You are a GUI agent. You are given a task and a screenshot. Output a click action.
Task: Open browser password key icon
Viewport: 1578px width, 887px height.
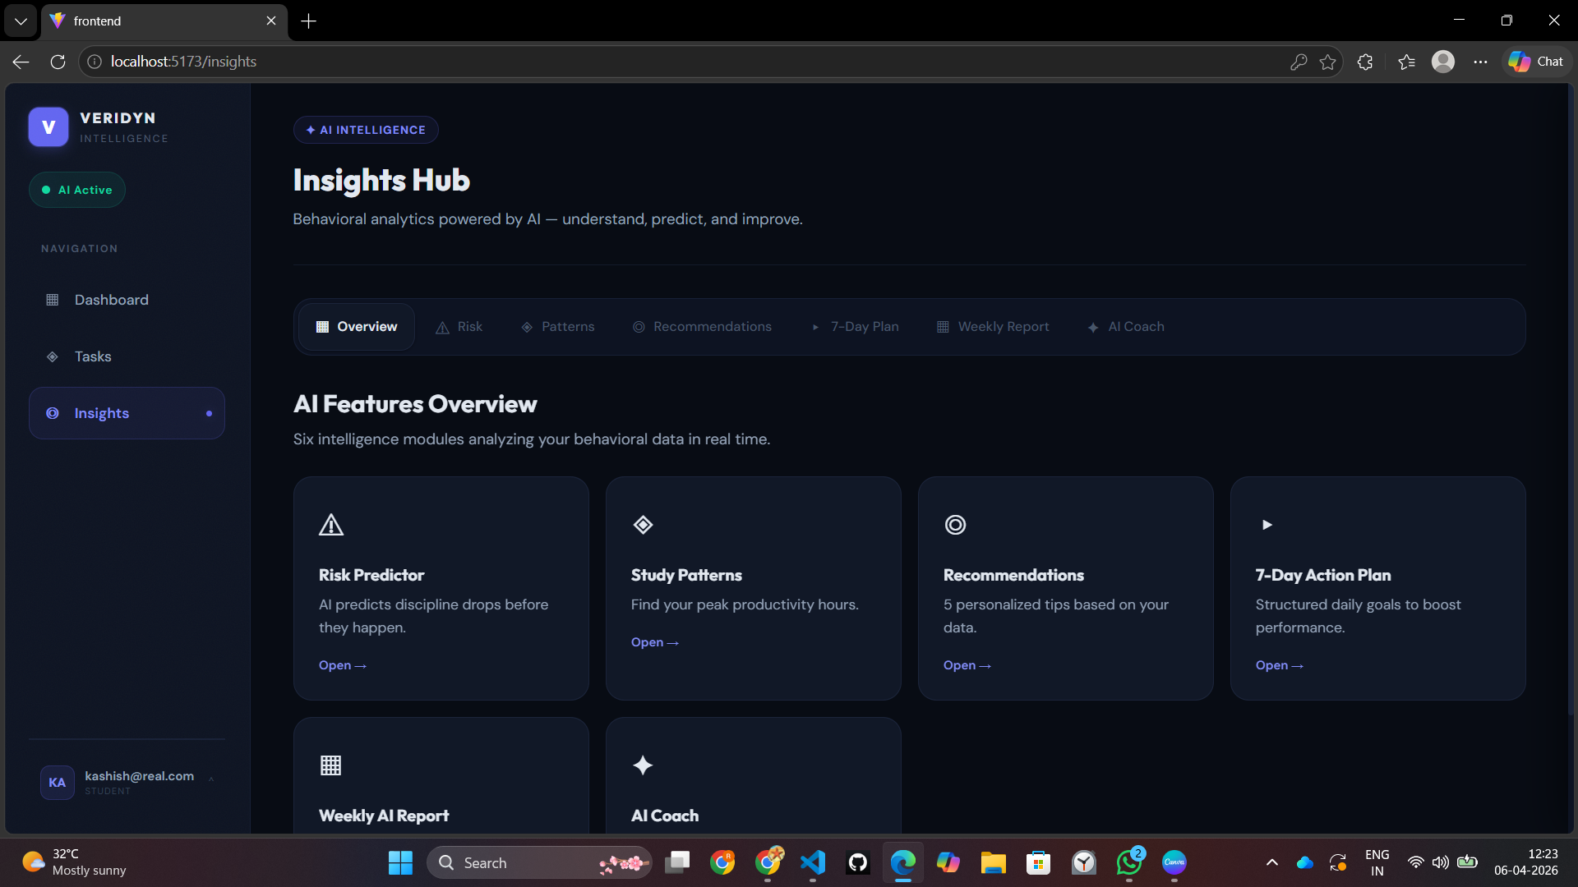click(x=1299, y=62)
